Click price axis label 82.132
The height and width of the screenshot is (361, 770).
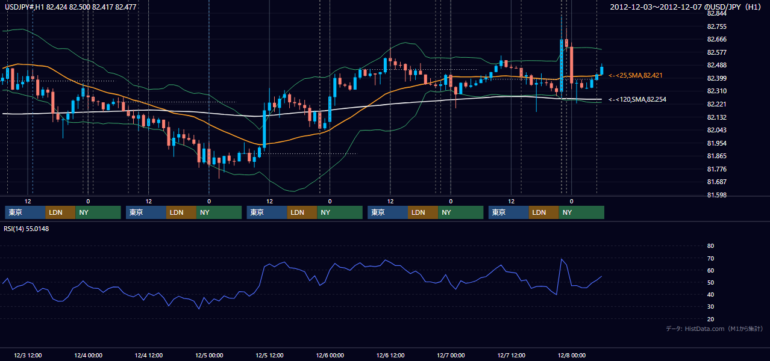click(716, 117)
